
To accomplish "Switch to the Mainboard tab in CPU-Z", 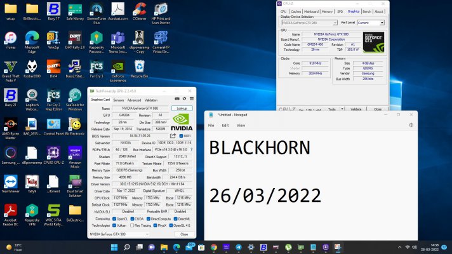I will [311, 11].
